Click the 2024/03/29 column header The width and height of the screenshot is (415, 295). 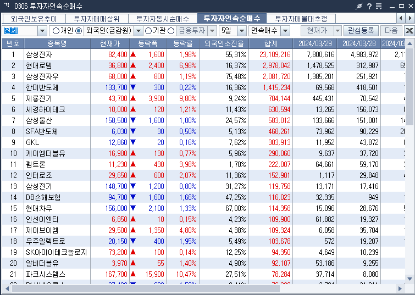point(315,43)
